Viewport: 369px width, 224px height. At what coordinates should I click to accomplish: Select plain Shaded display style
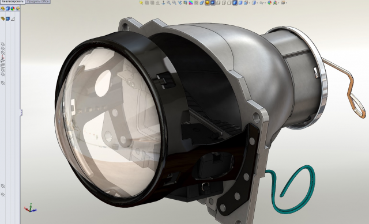[x=240, y=3]
